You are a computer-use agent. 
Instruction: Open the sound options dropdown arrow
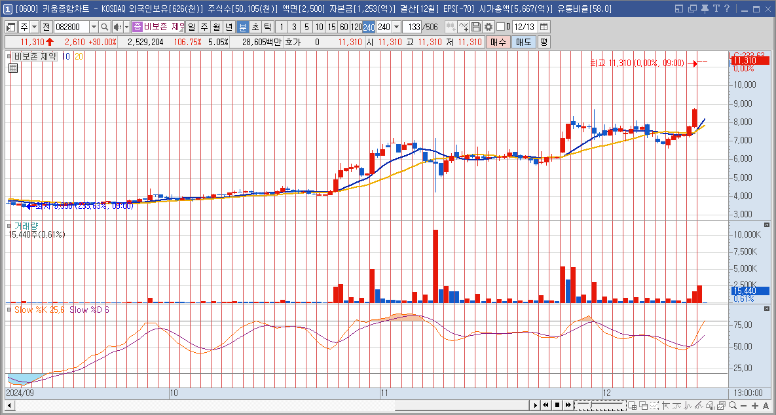click(126, 27)
